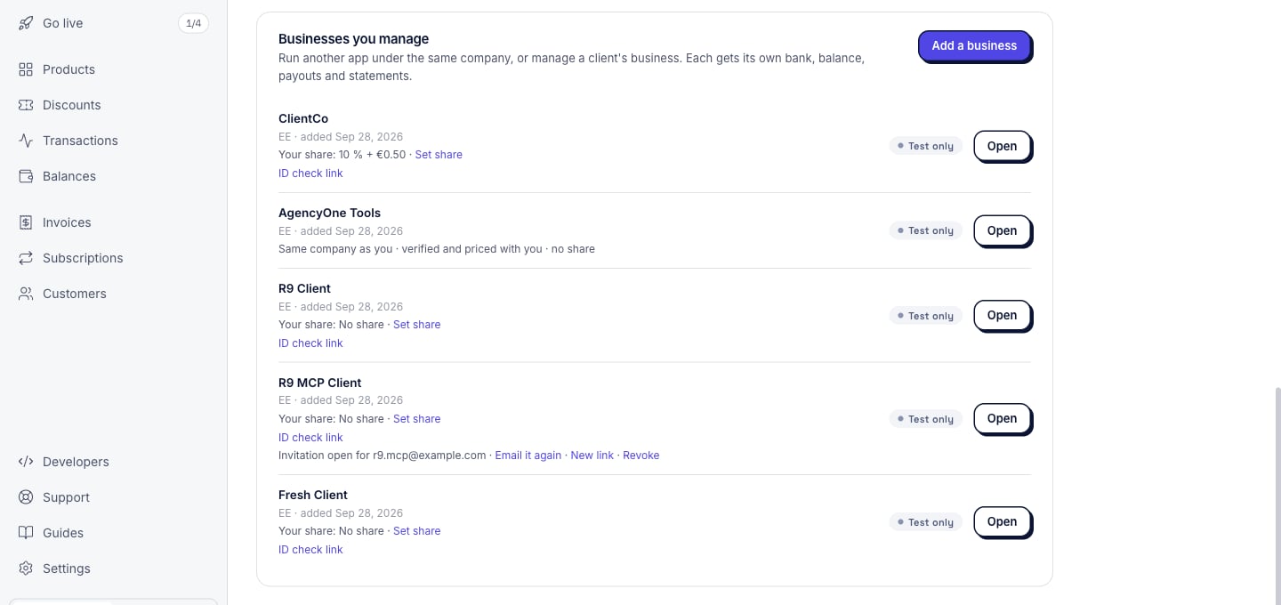Click the Businesses you manage heading
The height and width of the screenshot is (605, 1281).
pyautogui.click(x=354, y=39)
